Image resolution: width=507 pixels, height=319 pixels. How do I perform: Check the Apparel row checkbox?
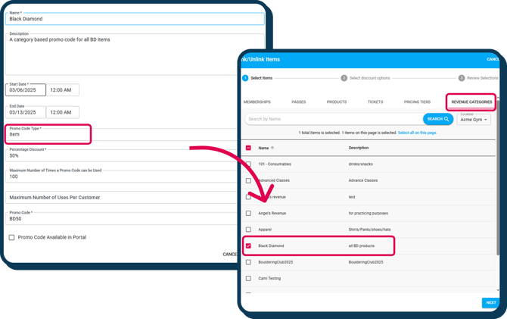click(248, 230)
